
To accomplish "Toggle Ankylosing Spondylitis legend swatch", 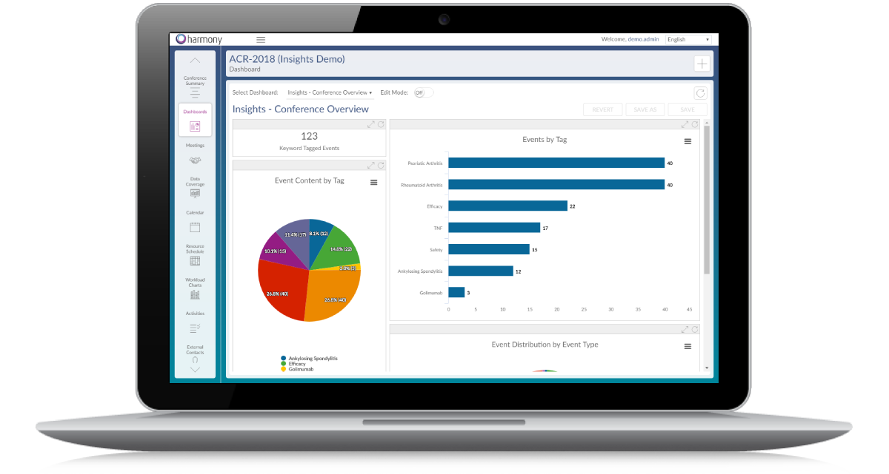I will (x=284, y=358).
